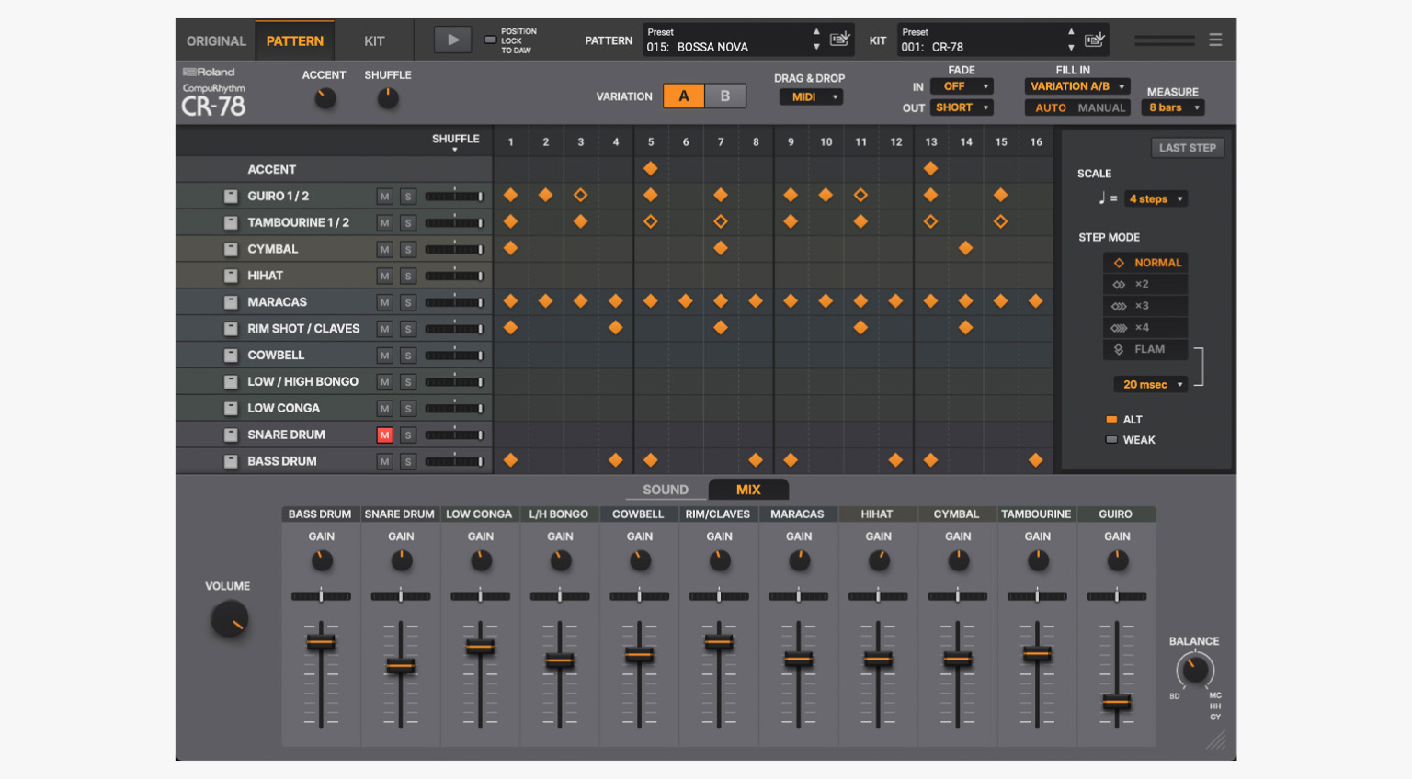Add a step on BASS DRUM at step 16

(1036, 460)
